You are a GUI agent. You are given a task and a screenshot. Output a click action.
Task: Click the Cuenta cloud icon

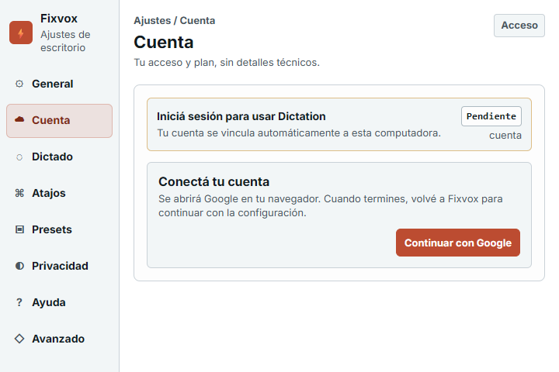pos(19,119)
